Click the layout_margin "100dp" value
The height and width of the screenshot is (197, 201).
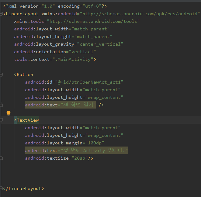95,143
